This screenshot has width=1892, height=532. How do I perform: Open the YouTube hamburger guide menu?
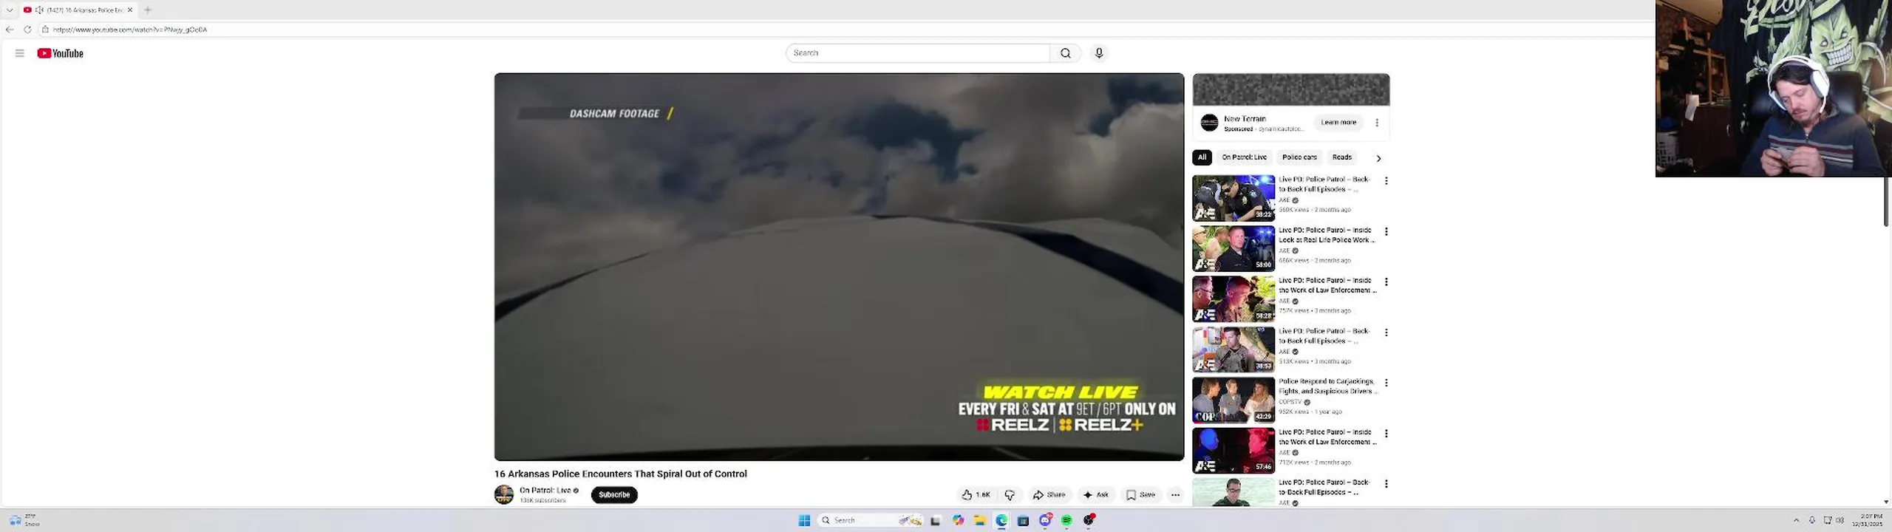click(20, 53)
